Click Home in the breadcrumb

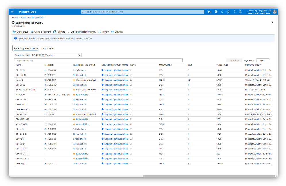[15, 18]
